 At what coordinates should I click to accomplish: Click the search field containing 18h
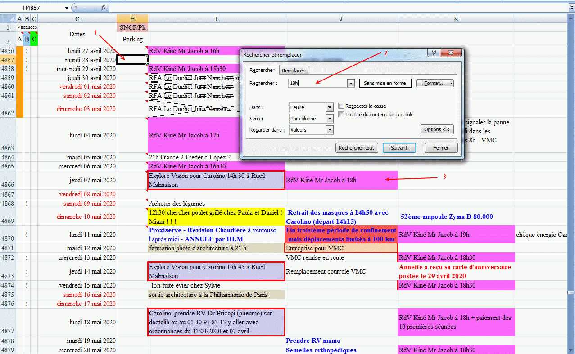coord(317,83)
